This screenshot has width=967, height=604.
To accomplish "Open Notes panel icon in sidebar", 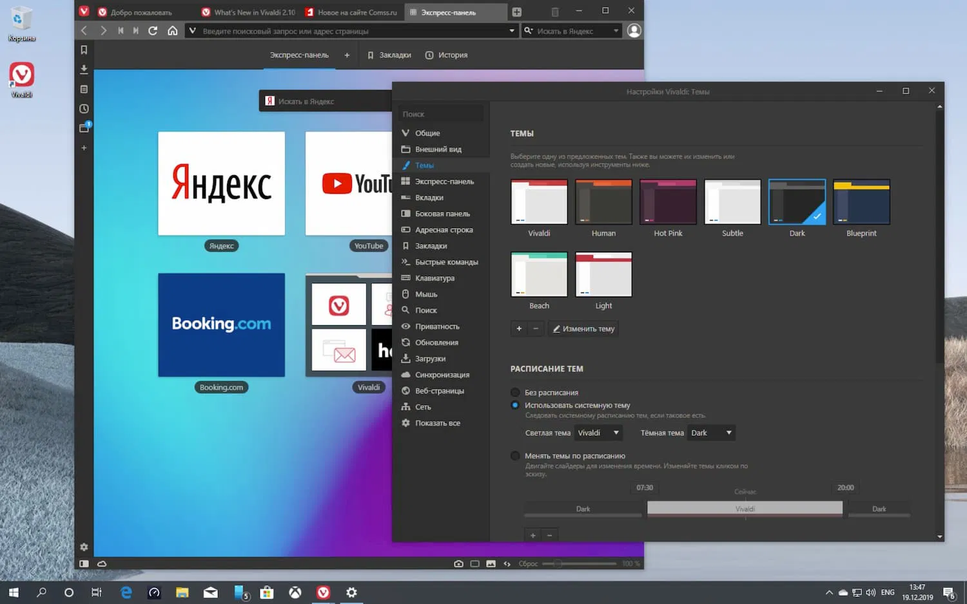I will [x=84, y=89].
